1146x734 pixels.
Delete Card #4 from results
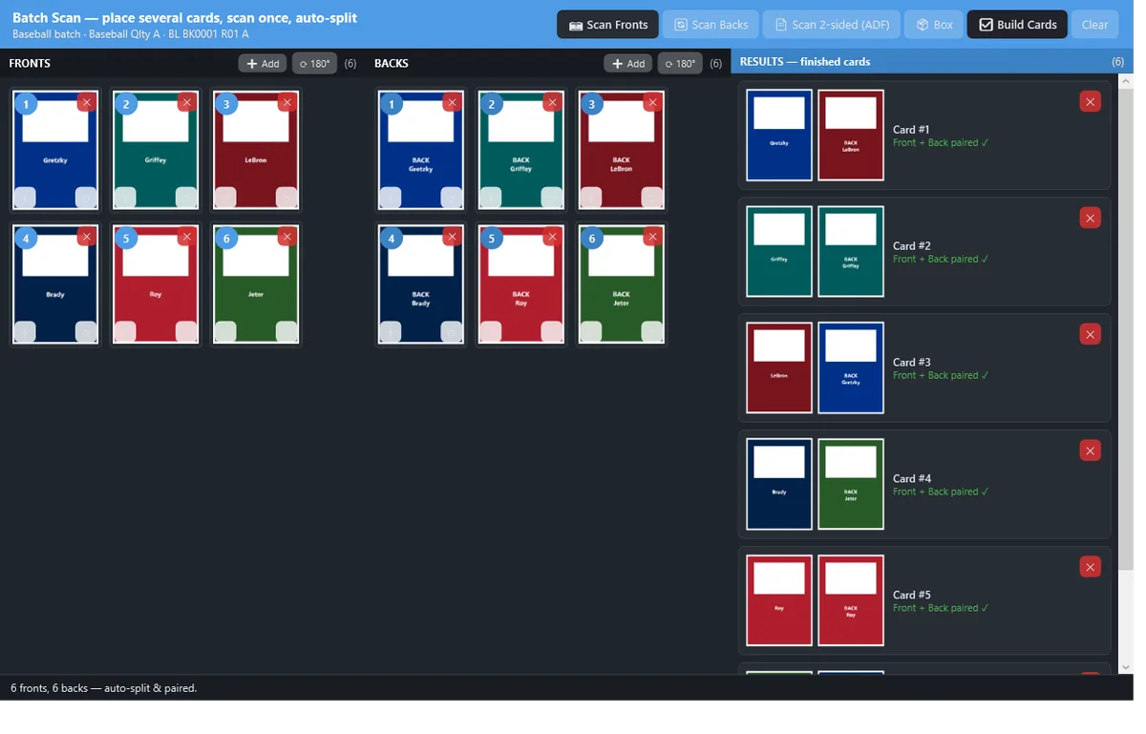pos(1102,454)
